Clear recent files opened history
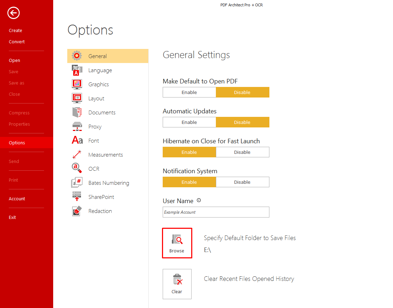Image resolution: width=393 pixels, height=308 pixels. (177, 284)
